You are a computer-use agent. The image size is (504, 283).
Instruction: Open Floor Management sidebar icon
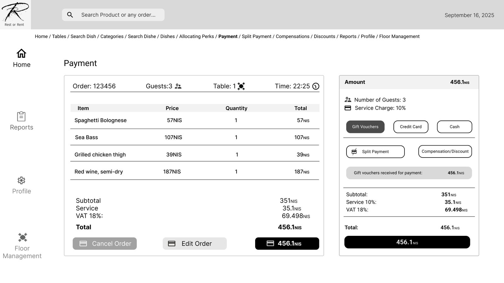pos(22,237)
